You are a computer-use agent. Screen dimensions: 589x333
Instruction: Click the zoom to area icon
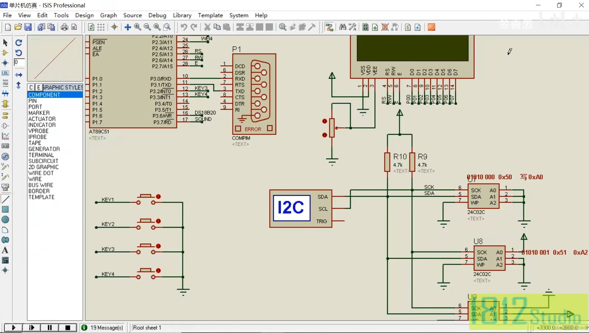click(x=167, y=27)
